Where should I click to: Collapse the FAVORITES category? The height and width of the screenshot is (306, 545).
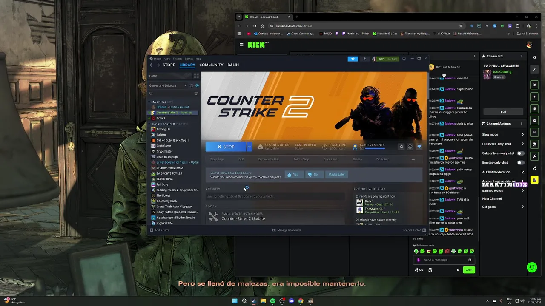click(x=149, y=102)
